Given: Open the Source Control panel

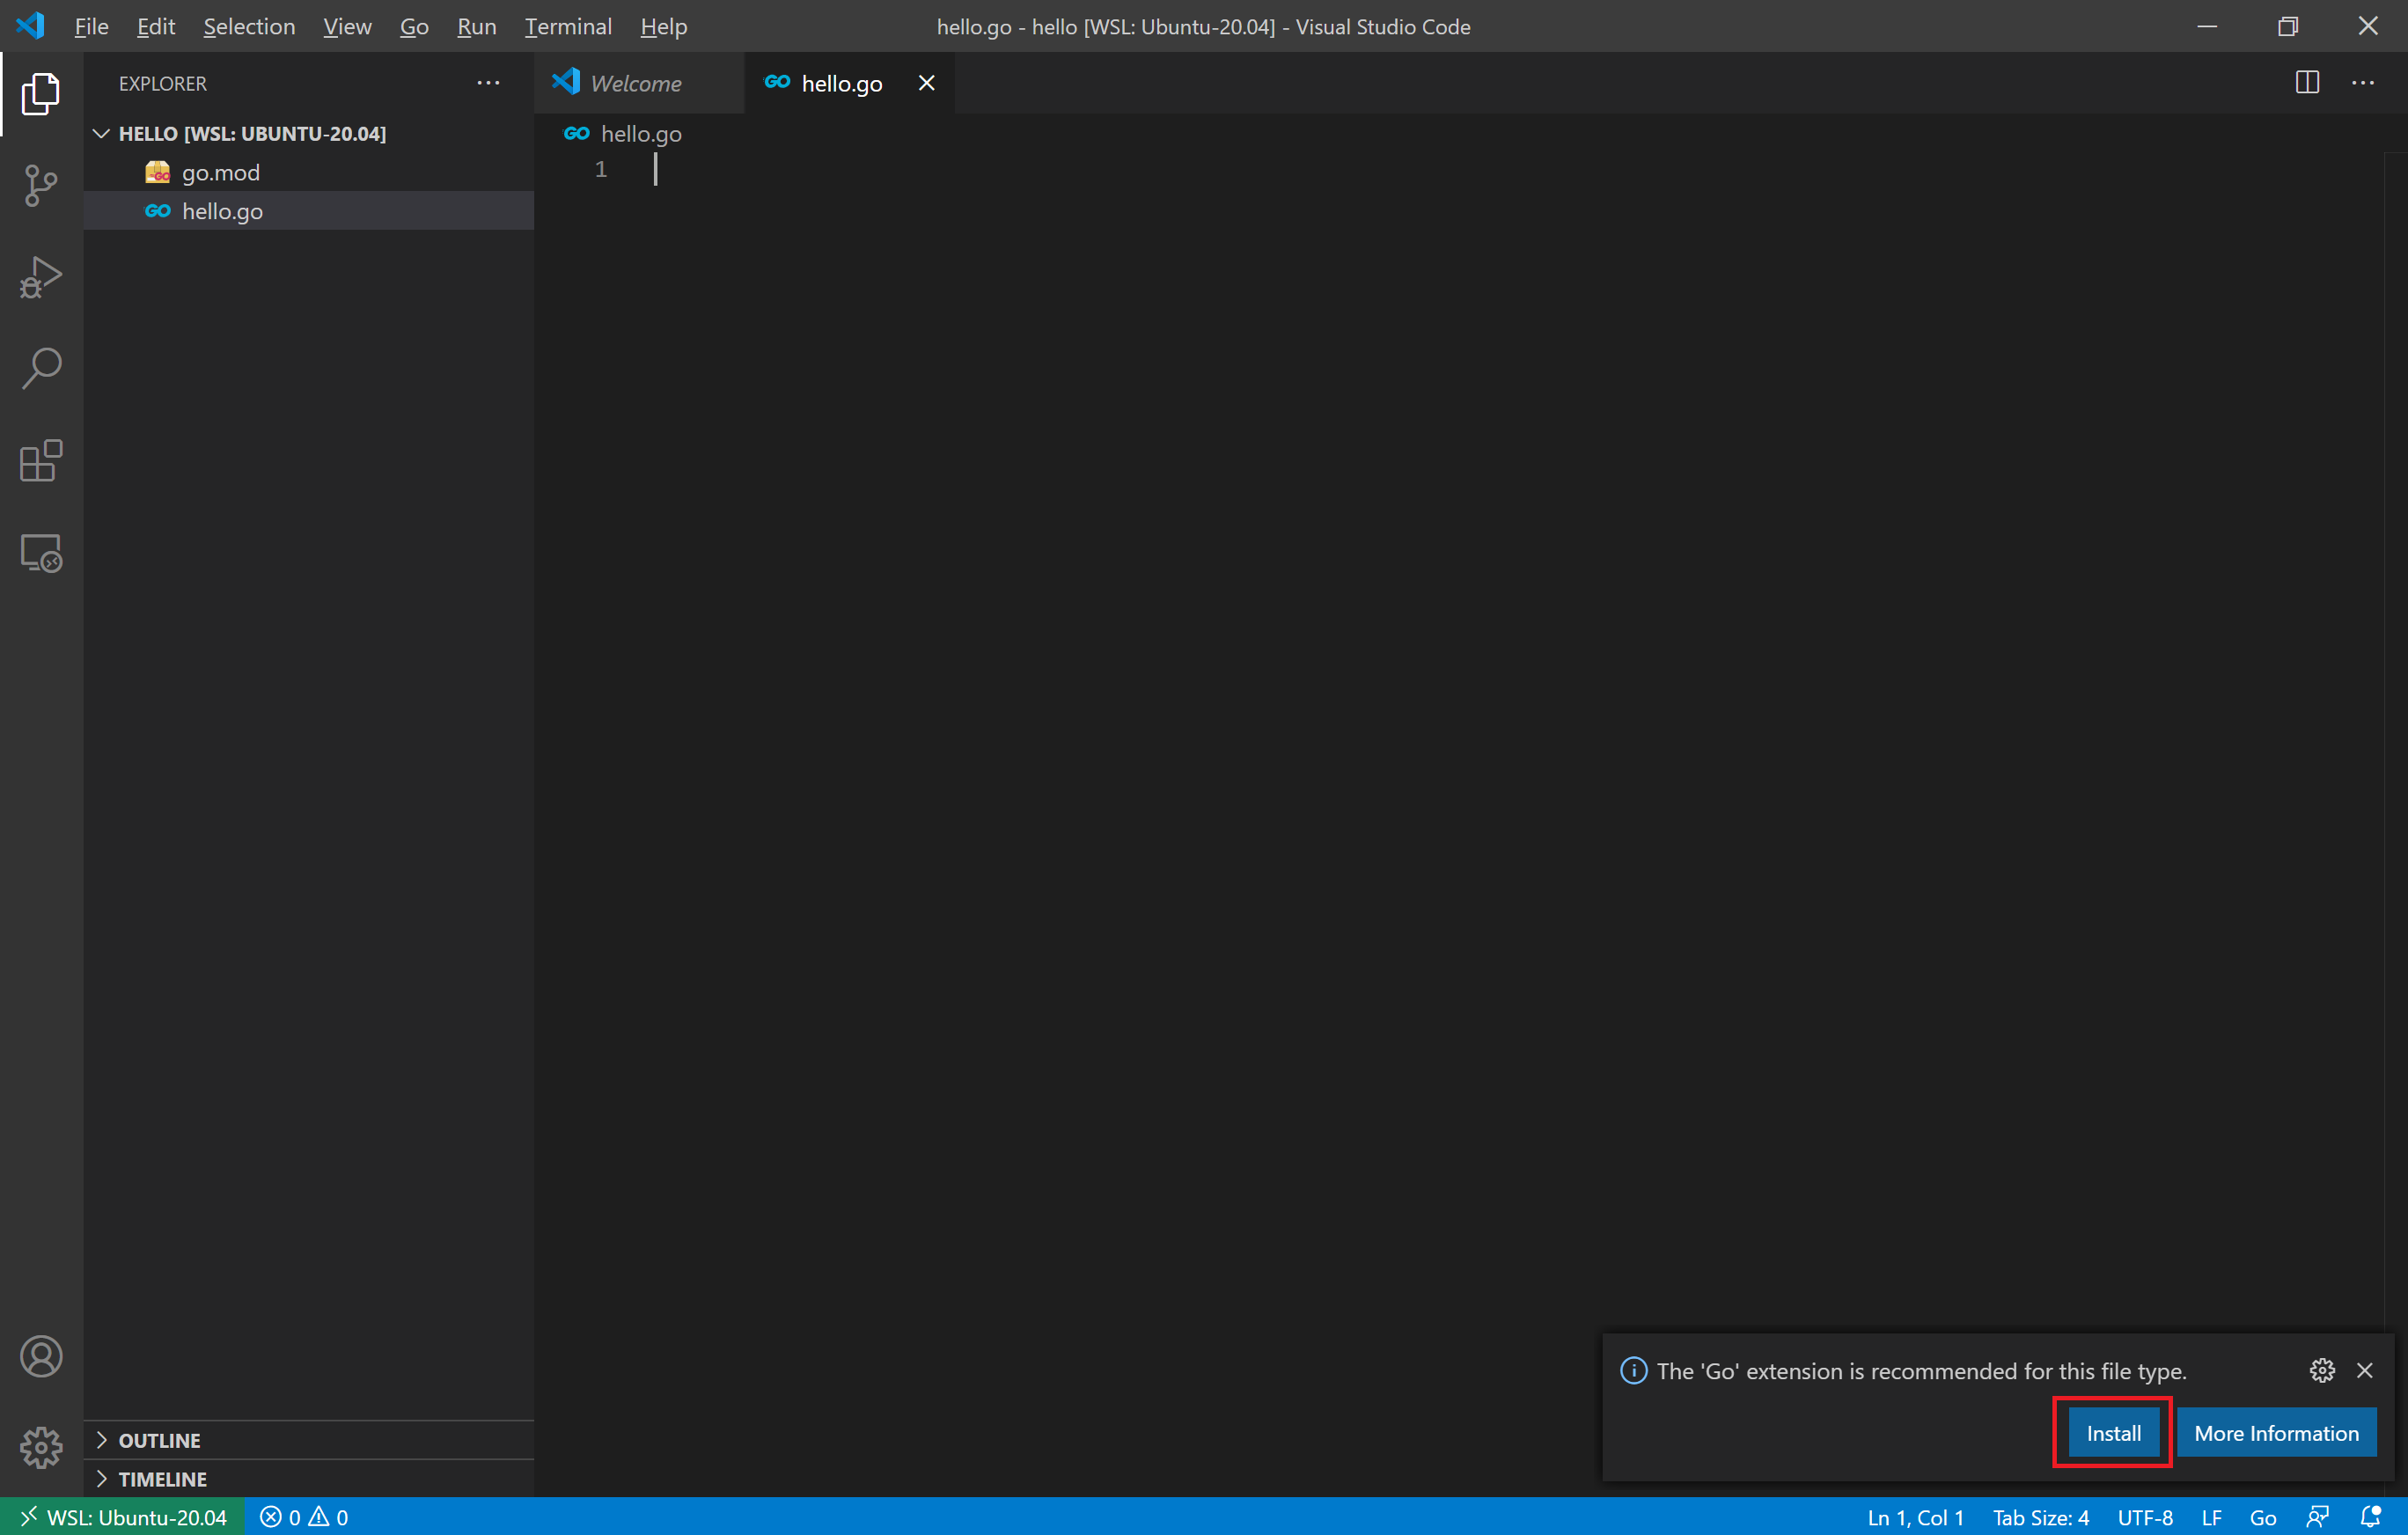Looking at the screenshot, I should coord(40,186).
